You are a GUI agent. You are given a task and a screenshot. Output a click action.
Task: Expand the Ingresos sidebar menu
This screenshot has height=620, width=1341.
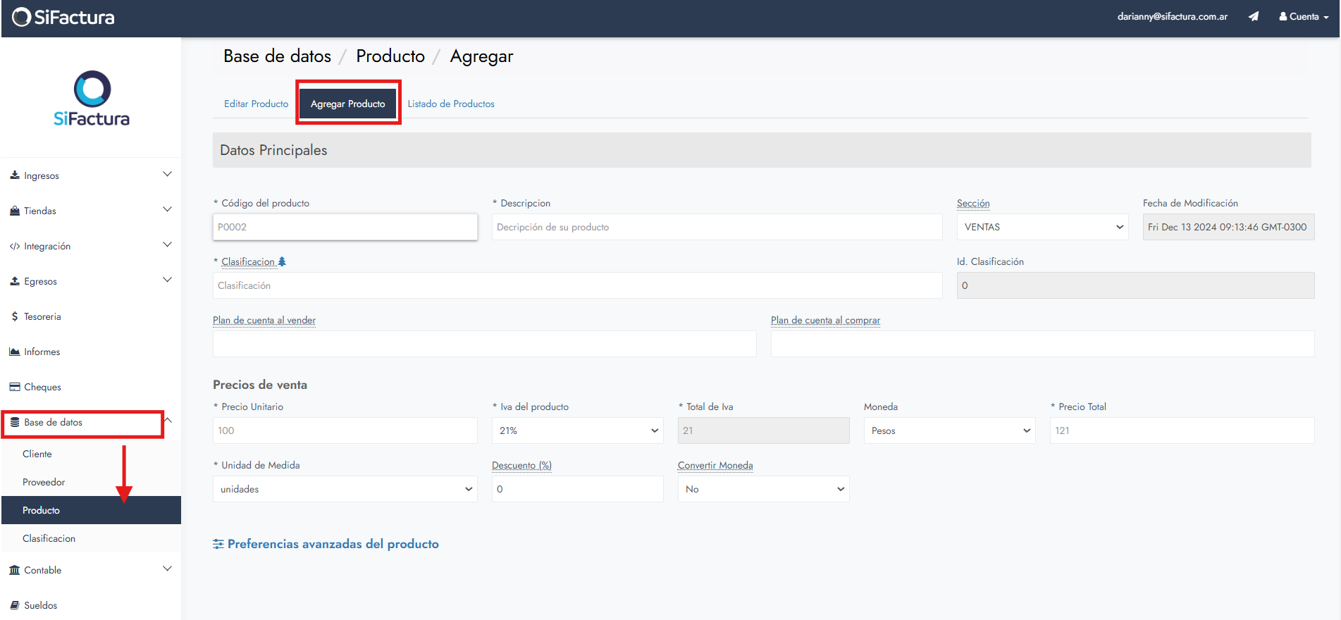coord(90,175)
